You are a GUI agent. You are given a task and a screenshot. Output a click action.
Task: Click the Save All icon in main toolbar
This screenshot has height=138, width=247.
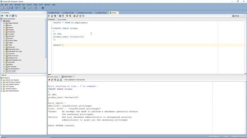(12, 8)
